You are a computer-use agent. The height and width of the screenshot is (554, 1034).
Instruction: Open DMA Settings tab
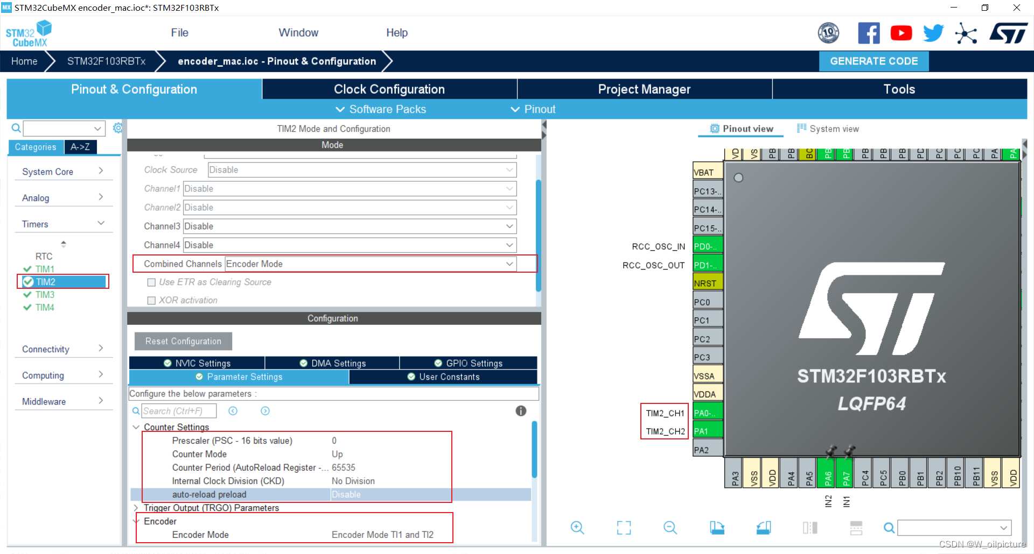tap(332, 363)
